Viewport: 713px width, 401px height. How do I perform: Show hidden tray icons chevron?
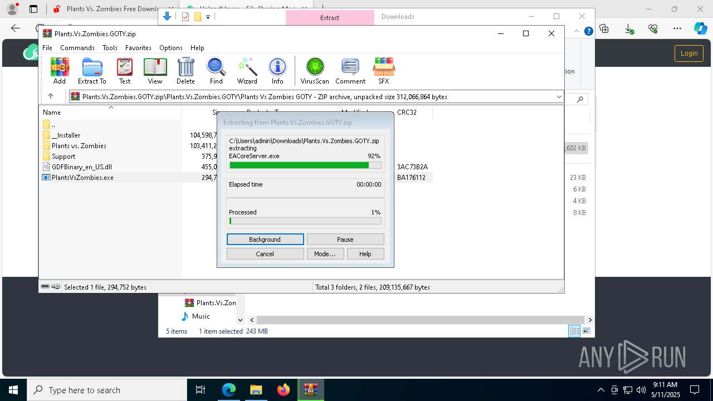pyautogui.click(x=600, y=390)
